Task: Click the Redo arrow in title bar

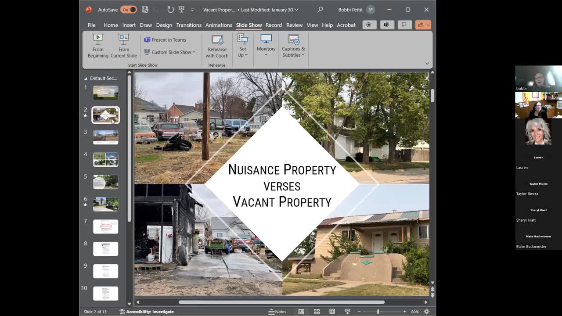Action: (170, 9)
